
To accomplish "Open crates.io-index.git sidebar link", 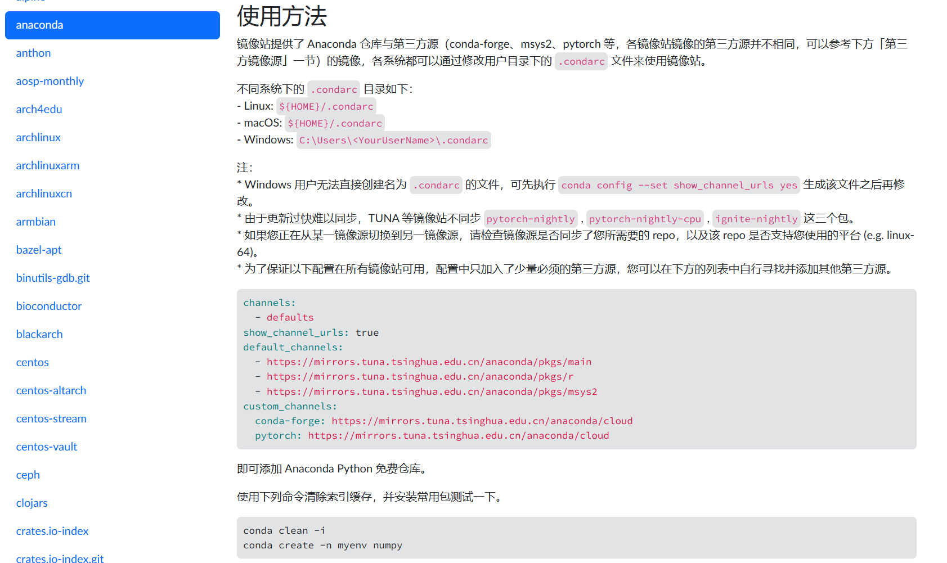I will point(60,559).
